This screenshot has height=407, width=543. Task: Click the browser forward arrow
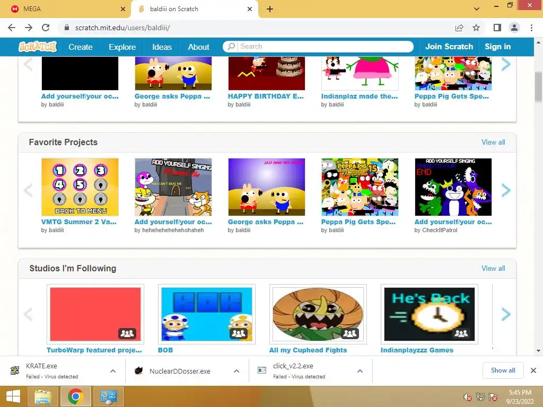pos(29,28)
